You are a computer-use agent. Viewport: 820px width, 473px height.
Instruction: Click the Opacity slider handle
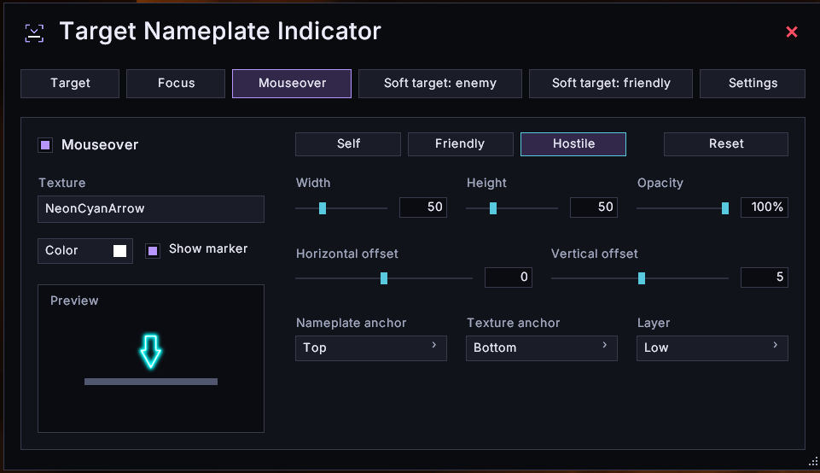[x=725, y=208]
